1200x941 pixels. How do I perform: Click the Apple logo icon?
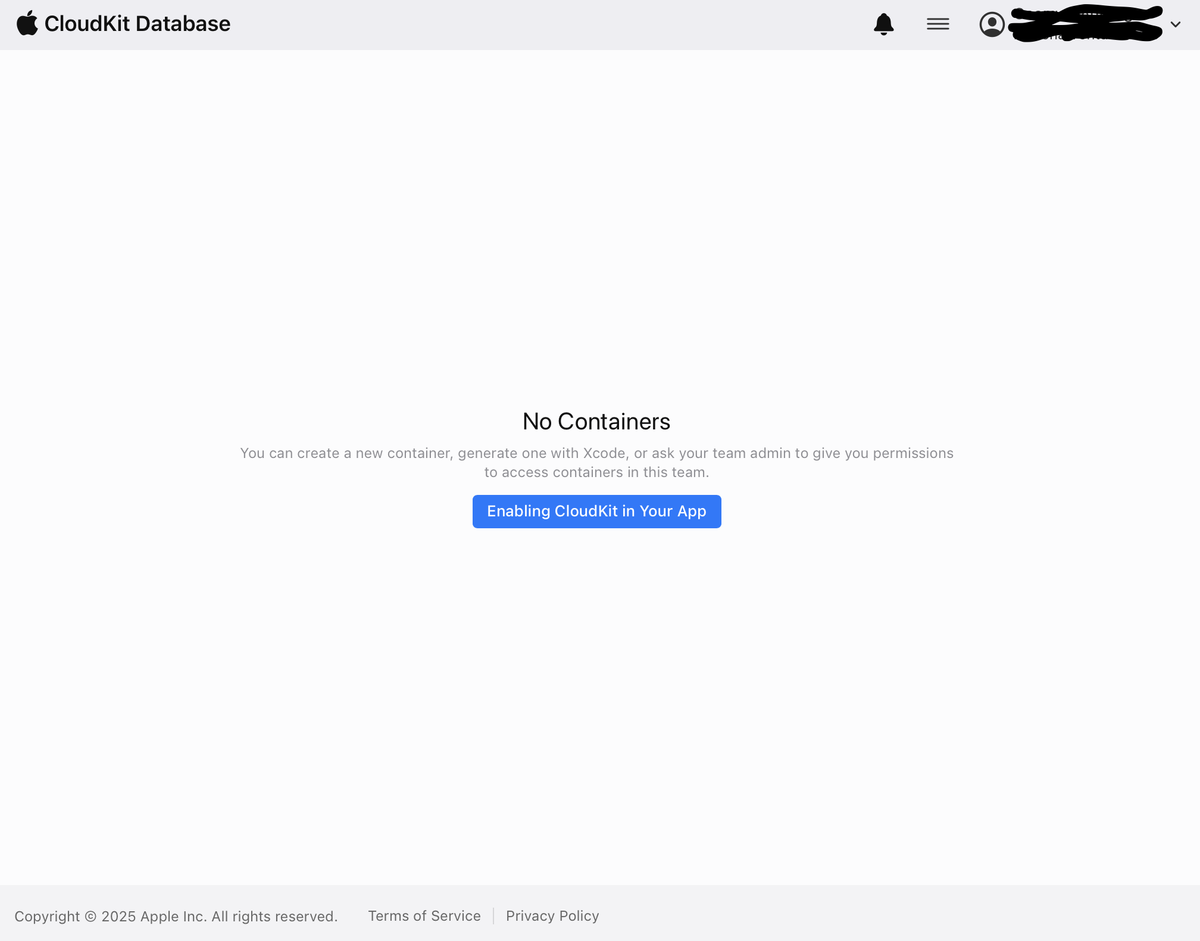pyautogui.click(x=27, y=24)
